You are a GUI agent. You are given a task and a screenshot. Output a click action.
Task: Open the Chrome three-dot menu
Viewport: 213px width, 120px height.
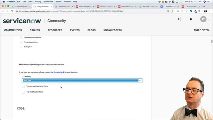click(210, 11)
